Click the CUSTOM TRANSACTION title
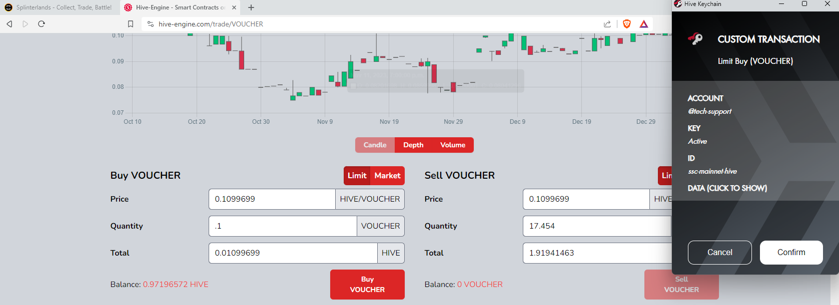 coord(769,39)
